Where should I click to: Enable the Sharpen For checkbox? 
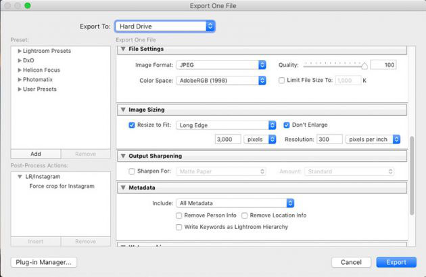(x=132, y=171)
